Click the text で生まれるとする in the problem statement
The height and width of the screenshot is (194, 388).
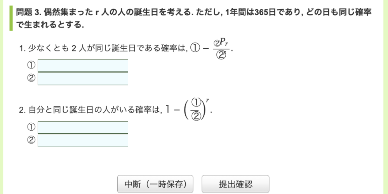tap(50, 25)
